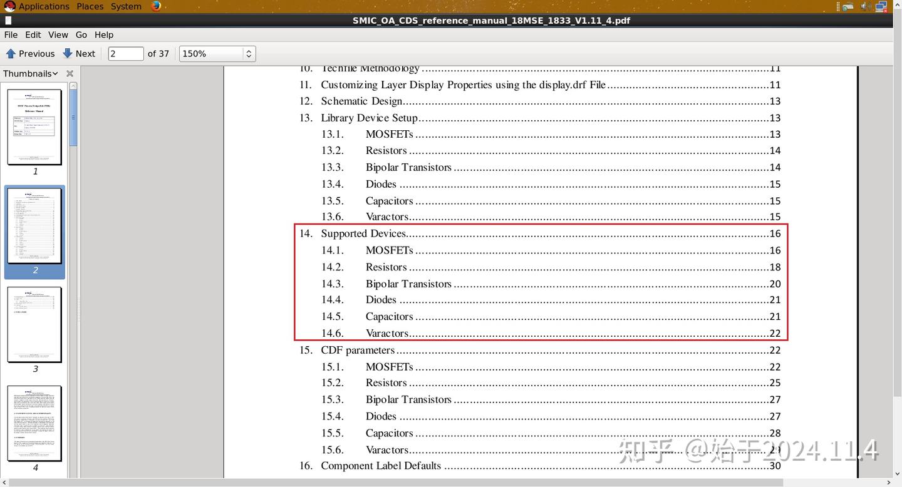Open the Go menu
The image size is (902, 487).
point(81,35)
